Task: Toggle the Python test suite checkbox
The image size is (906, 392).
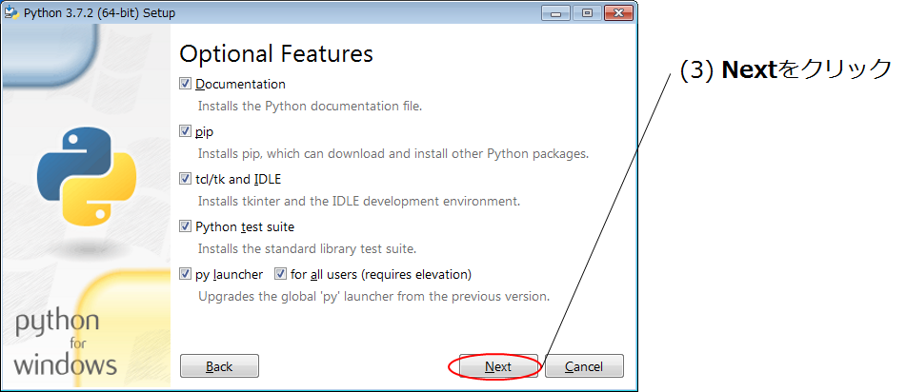Action: coord(185,226)
